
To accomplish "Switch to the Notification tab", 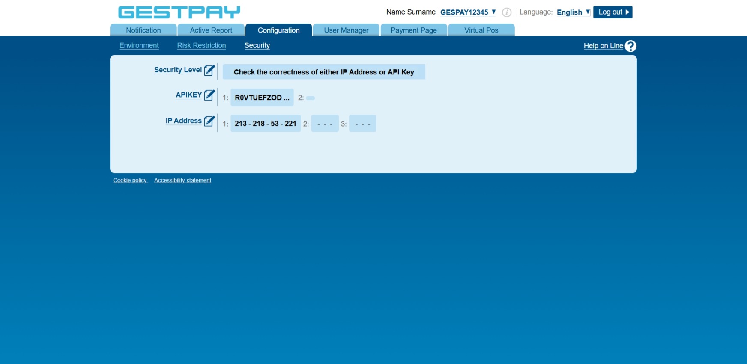I will (x=143, y=30).
